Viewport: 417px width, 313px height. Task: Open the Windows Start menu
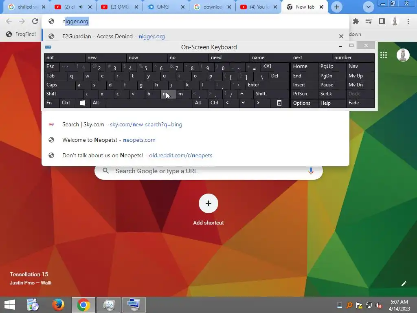[10, 305]
